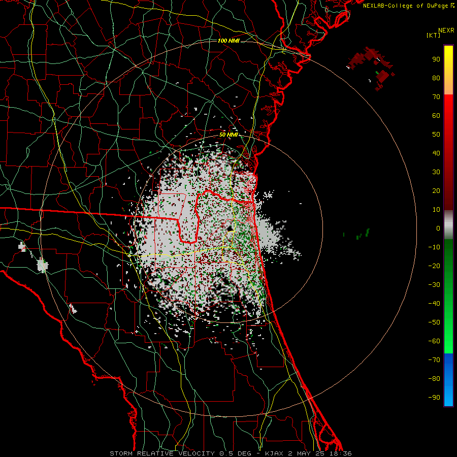Click the -60 knot scale label
The height and width of the screenshot is (457, 457).
(x=434, y=341)
